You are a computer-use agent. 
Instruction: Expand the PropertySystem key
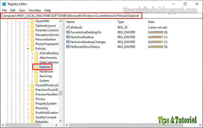pyautogui.click(x=28, y=104)
